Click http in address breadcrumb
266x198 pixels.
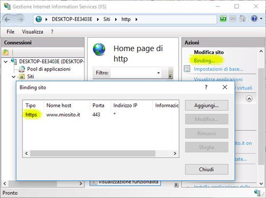click(x=126, y=19)
